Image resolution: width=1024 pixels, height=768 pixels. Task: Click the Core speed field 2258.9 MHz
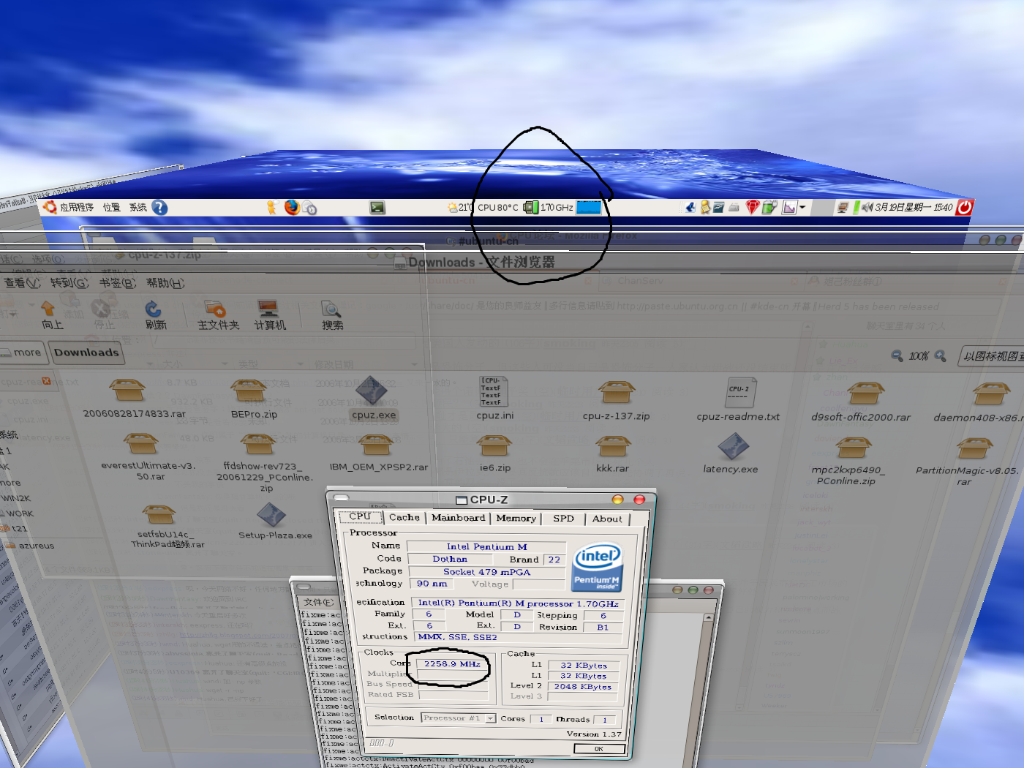click(x=452, y=664)
